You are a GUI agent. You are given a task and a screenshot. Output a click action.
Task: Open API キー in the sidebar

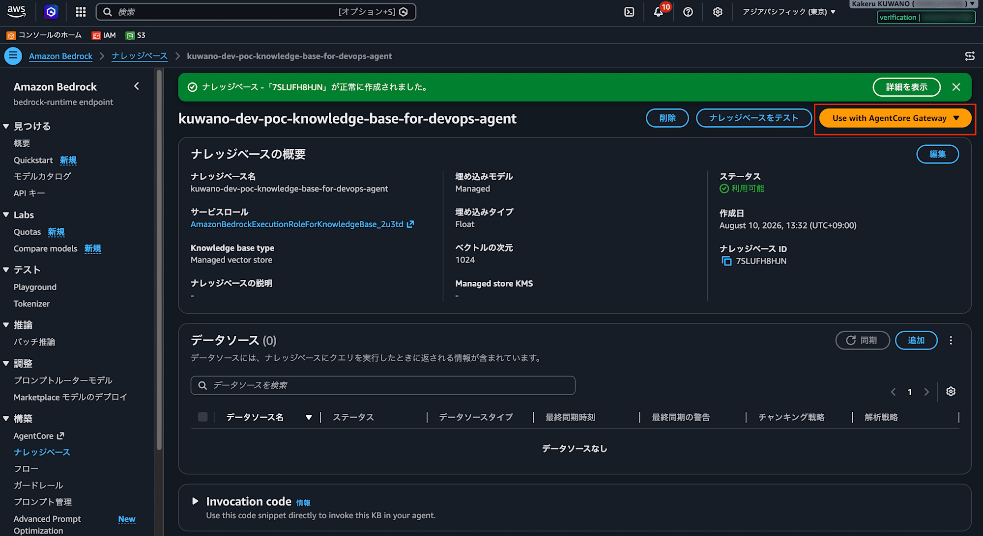tap(29, 193)
